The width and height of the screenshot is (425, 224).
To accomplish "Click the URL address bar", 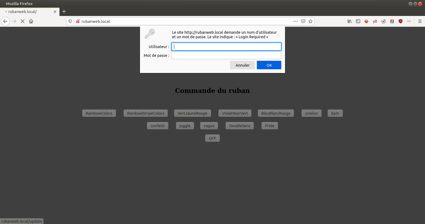I will [186, 21].
